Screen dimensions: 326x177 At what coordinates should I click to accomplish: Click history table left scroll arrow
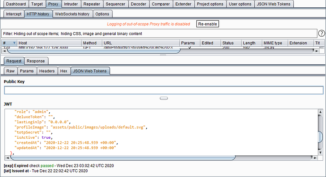[x=4, y=51]
